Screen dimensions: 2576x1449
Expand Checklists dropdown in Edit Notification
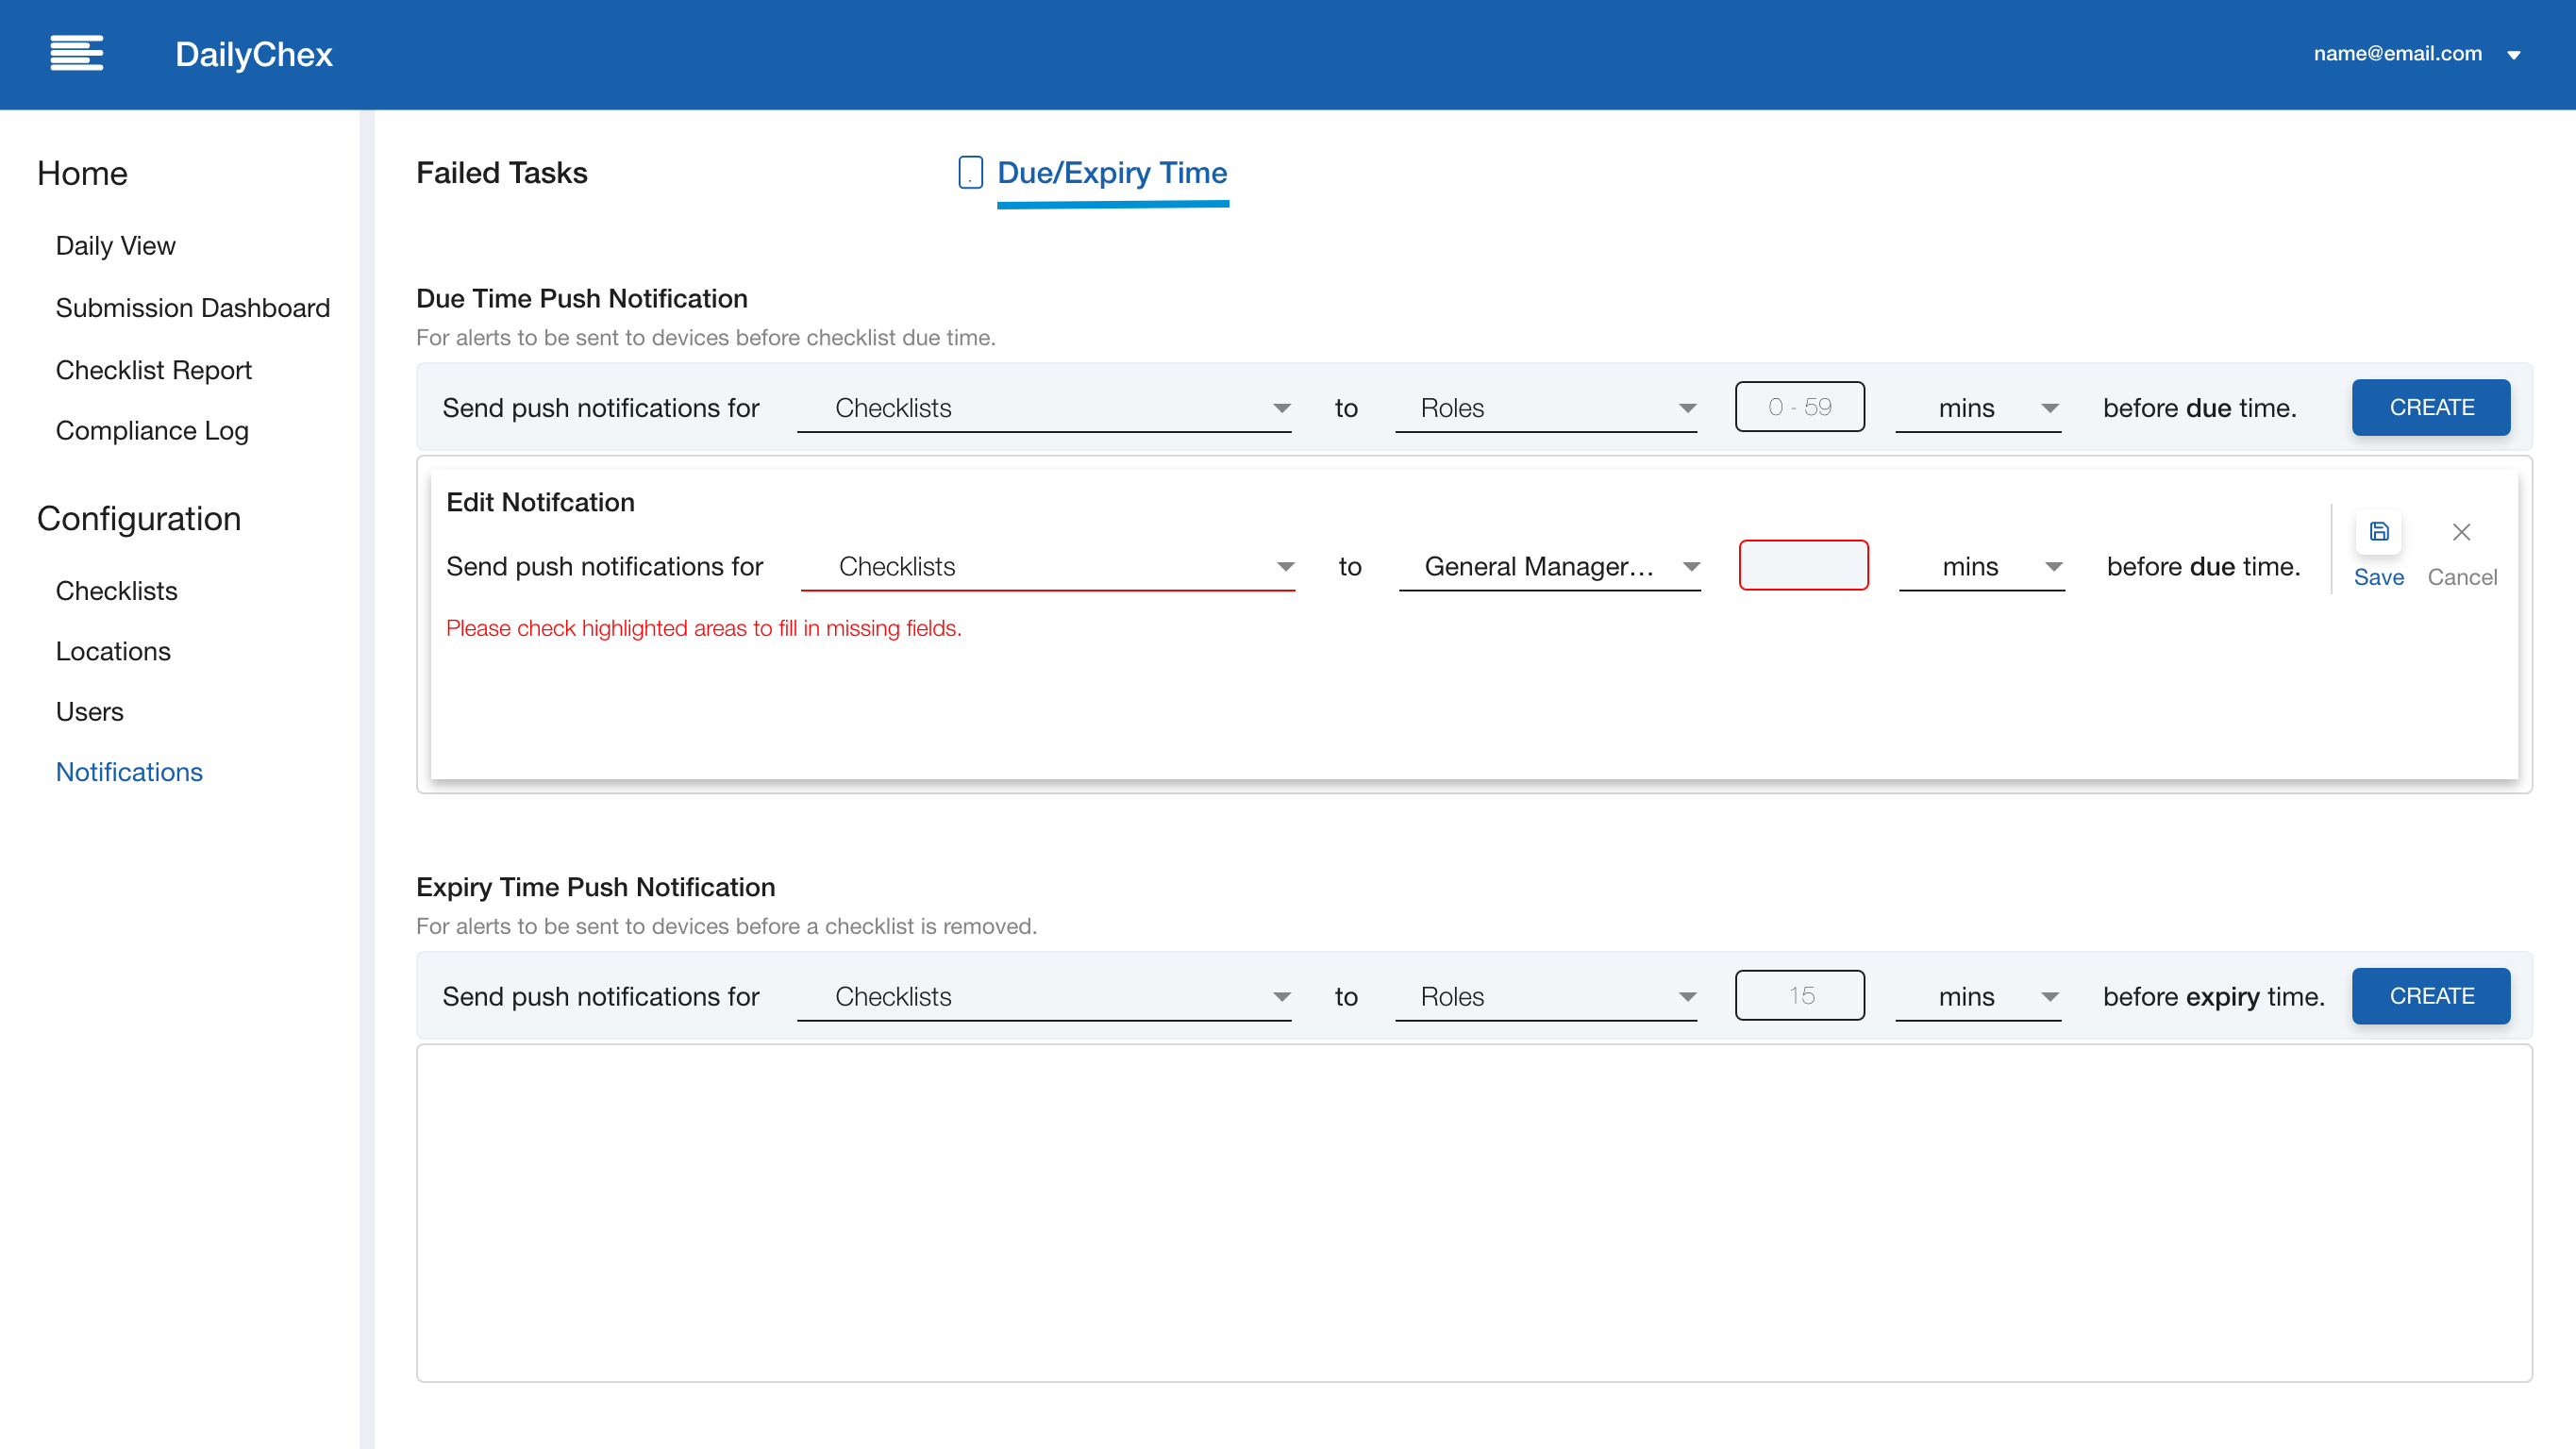click(1047, 566)
